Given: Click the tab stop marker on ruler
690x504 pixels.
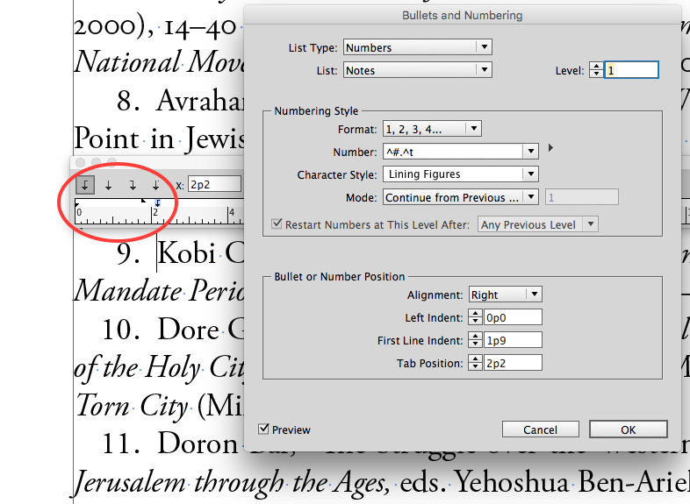Looking at the screenshot, I should pos(158,202).
